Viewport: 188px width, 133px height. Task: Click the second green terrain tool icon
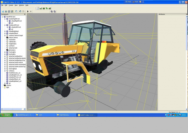coord(44,8)
